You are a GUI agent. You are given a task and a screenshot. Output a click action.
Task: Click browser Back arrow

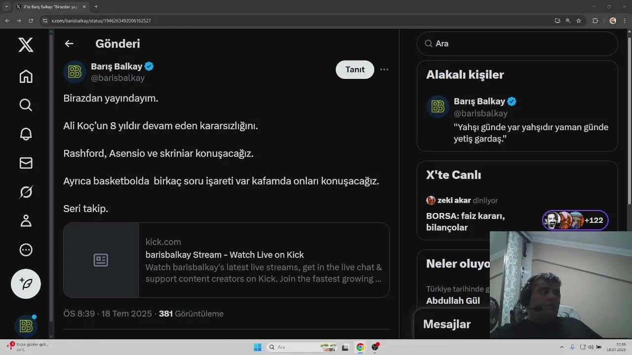pyautogui.click(x=7, y=21)
